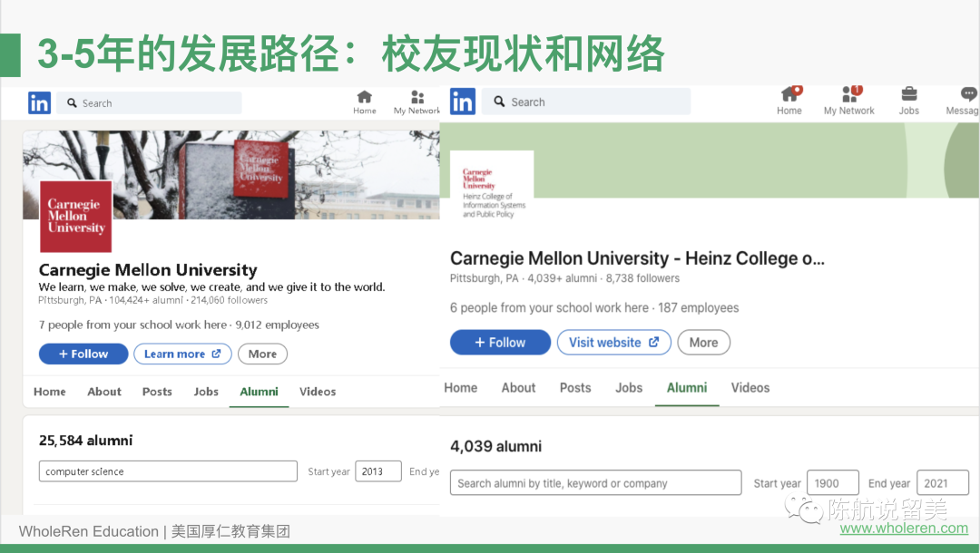
Task: Open the Jobs briefcase icon
Action: pos(908,95)
